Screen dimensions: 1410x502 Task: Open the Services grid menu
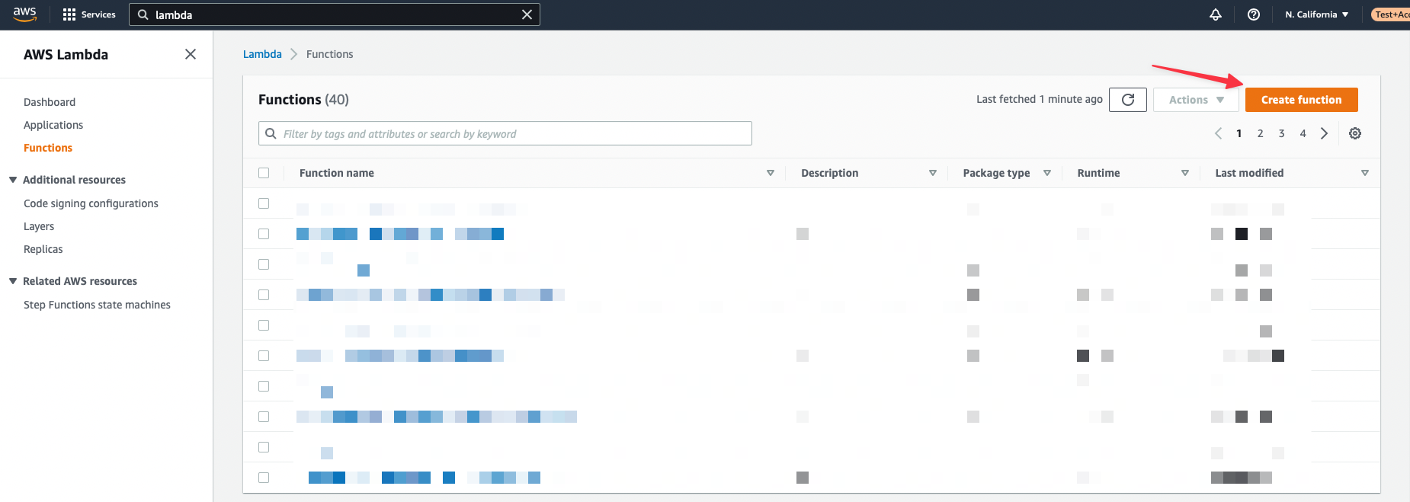pyautogui.click(x=89, y=14)
